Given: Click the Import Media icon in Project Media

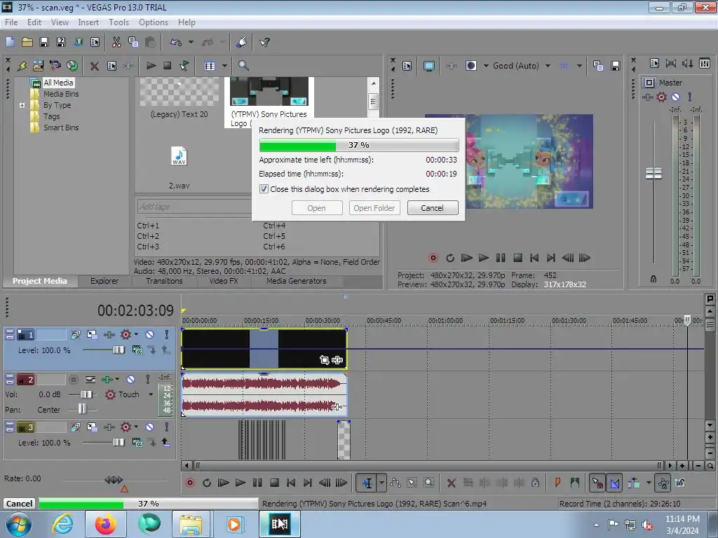Looking at the screenshot, I should (38, 66).
